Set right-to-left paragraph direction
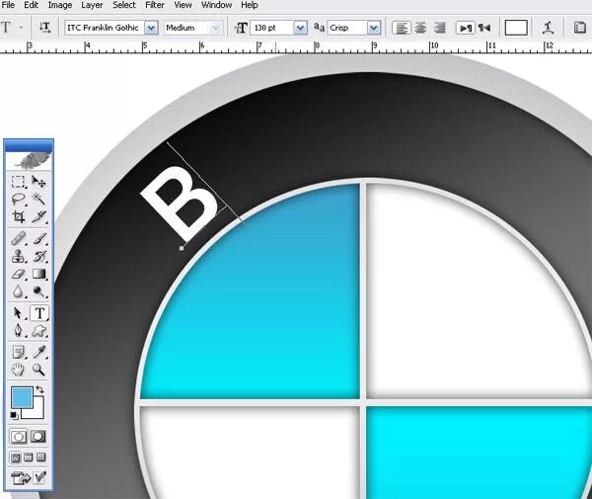 point(484,28)
